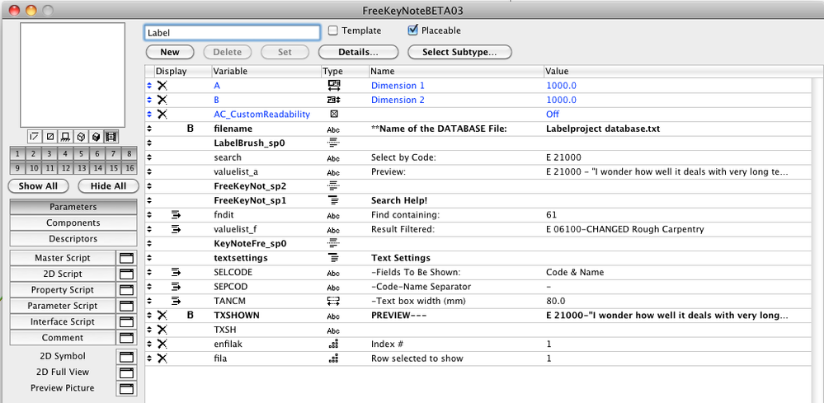This screenshot has width=824, height=403.
Task: Click the indent child icon for SELCODE
Action: point(176,272)
